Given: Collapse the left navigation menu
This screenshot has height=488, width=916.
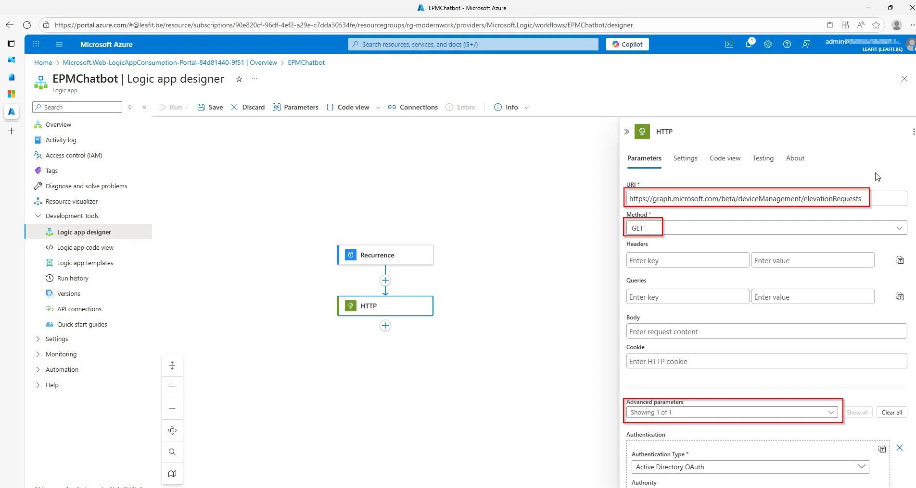Looking at the screenshot, I should point(144,107).
